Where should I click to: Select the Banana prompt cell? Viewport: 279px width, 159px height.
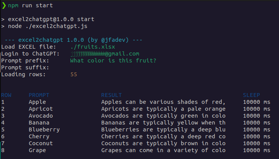(x=39, y=123)
